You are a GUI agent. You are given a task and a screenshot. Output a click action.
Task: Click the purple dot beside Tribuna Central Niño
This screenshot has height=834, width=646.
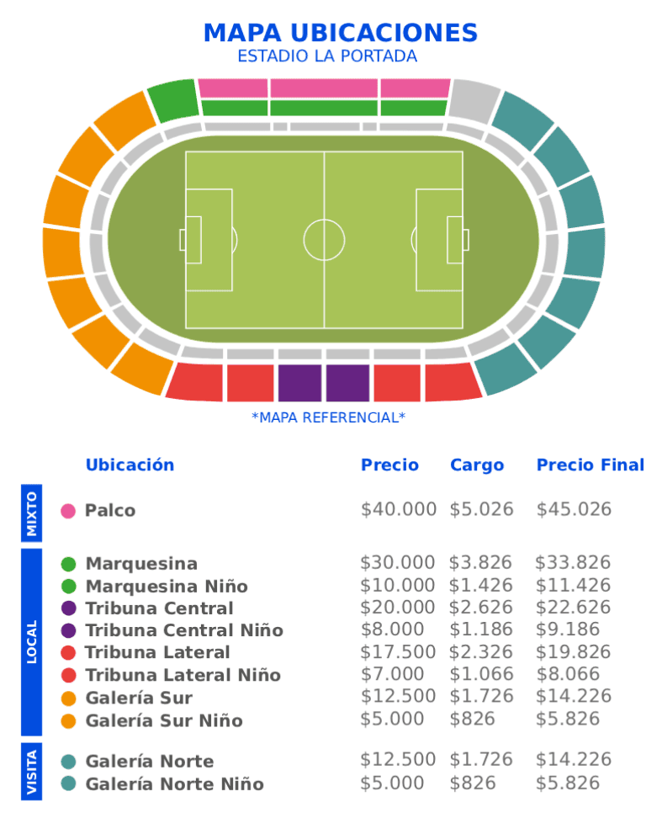[69, 630]
